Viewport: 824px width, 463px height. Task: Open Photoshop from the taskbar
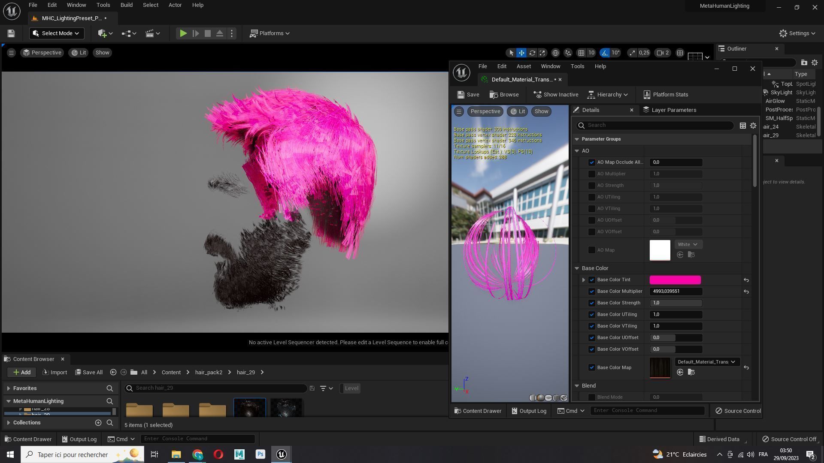[x=260, y=454]
